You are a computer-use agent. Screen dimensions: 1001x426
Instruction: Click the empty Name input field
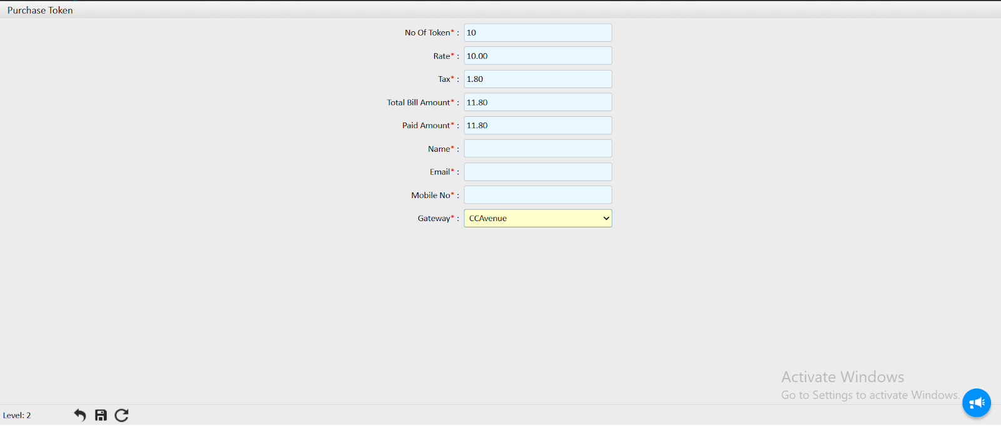click(537, 149)
